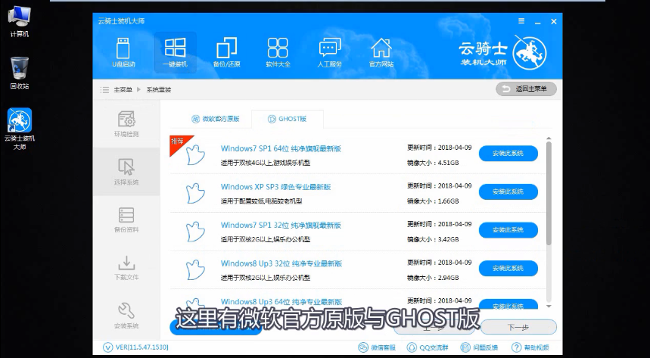The image size is (650, 358).
Task: Click 主菜单 in the breadcrumb
Action: (123, 89)
